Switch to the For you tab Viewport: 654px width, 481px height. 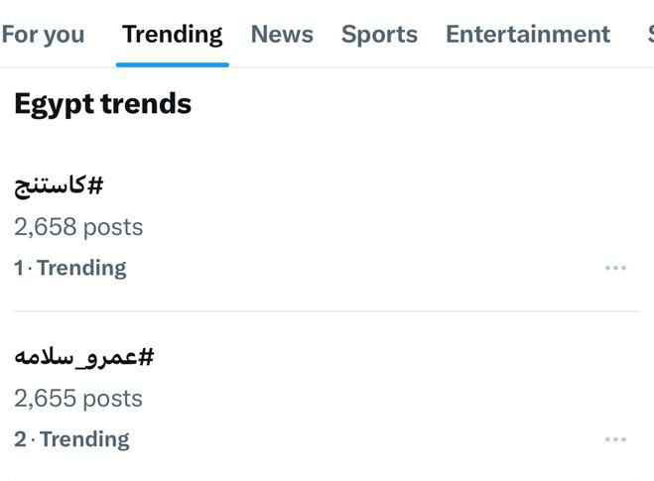(x=43, y=35)
